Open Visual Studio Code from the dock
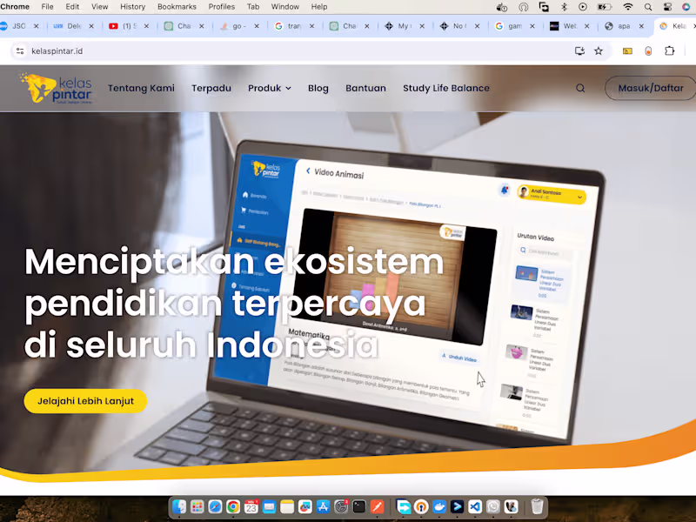Image resolution: width=696 pixels, height=522 pixels. click(x=475, y=507)
